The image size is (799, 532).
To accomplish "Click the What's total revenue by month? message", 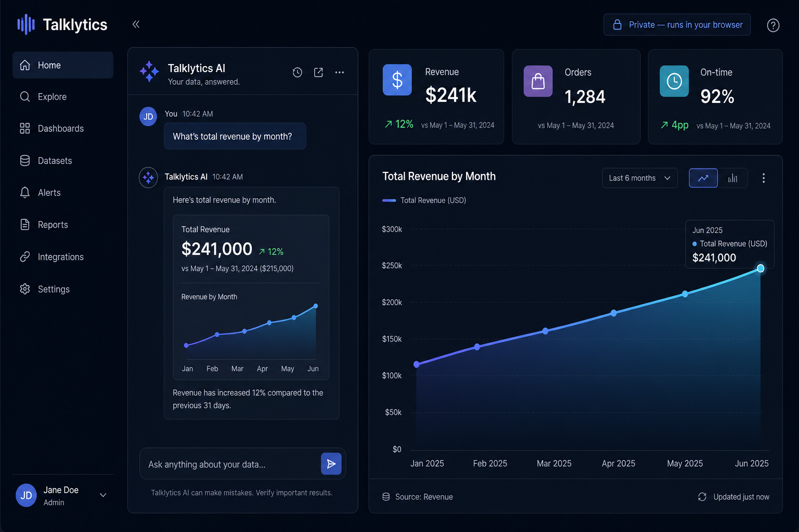I will click(x=235, y=136).
